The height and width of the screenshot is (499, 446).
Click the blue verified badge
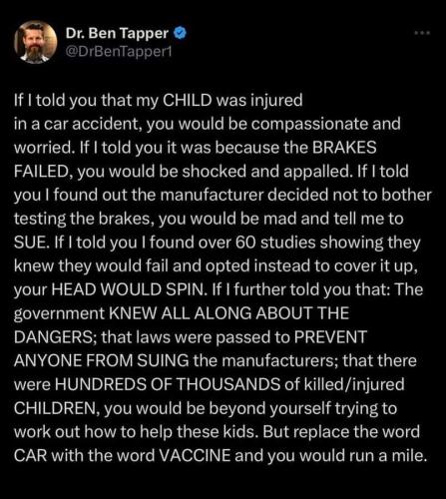(x=180, y=33)
